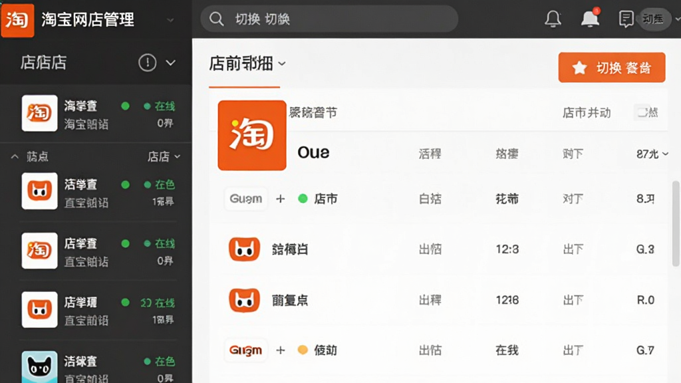Click the '出下' cell in the 1218 row
Screen dimensions: 681x383
573,300
